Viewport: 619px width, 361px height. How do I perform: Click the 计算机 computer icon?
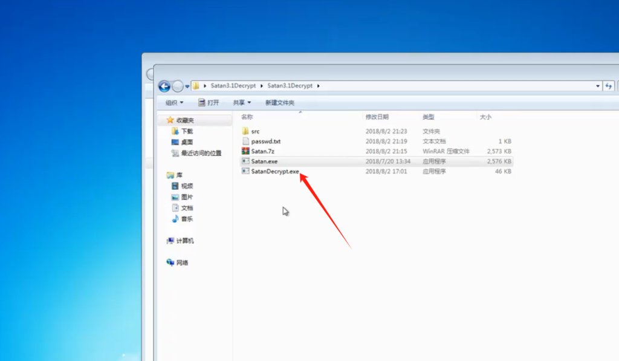pos(170,241)
